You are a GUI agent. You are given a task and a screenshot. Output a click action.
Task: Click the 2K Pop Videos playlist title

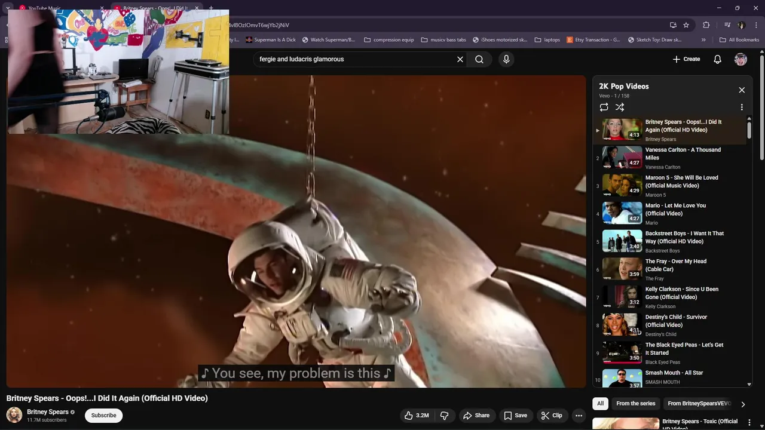624,86
